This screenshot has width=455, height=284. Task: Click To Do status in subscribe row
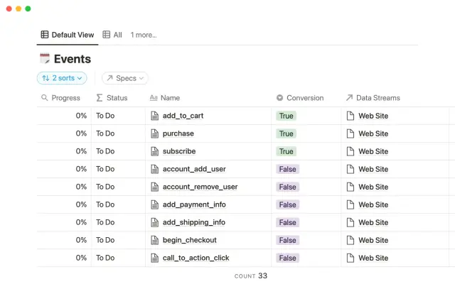coord(105,151)
